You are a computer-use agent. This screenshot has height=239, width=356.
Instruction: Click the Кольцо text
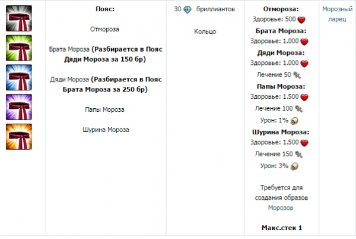coord(205,32)
